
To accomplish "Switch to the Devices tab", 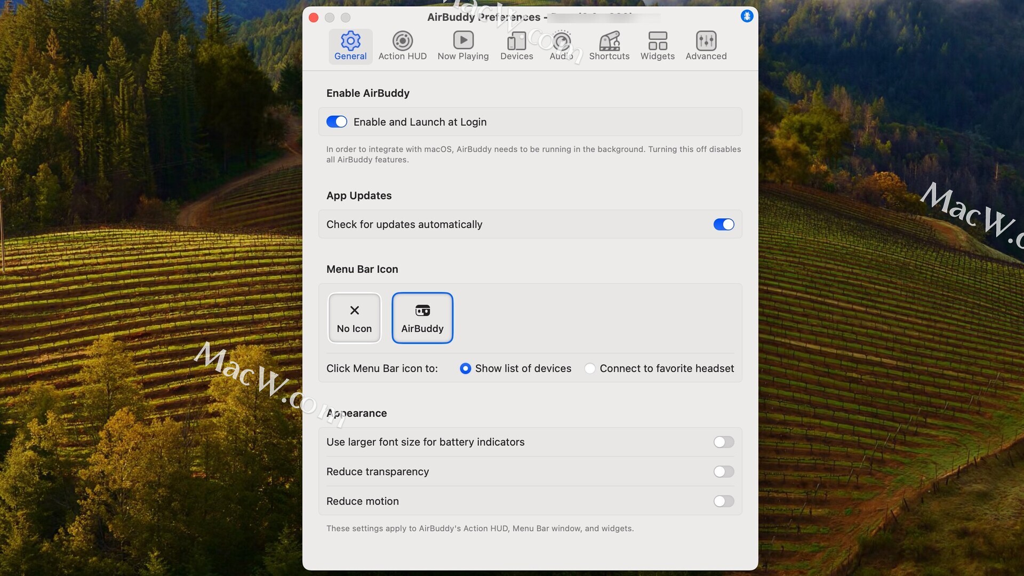I will 516,46.
